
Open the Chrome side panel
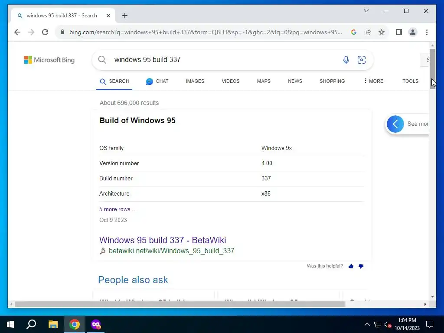click(399, 32)
